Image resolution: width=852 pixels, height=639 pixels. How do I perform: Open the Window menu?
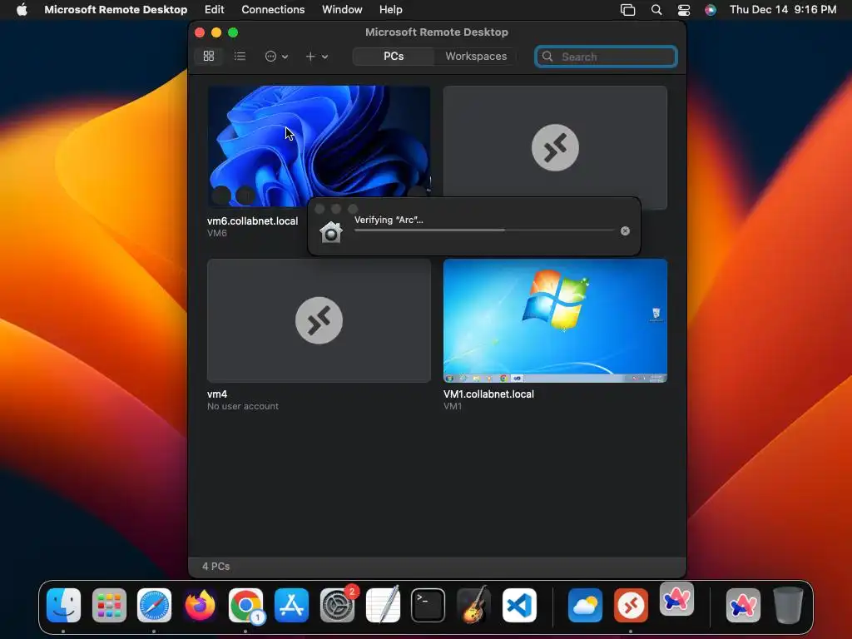(x=342, y=9)
